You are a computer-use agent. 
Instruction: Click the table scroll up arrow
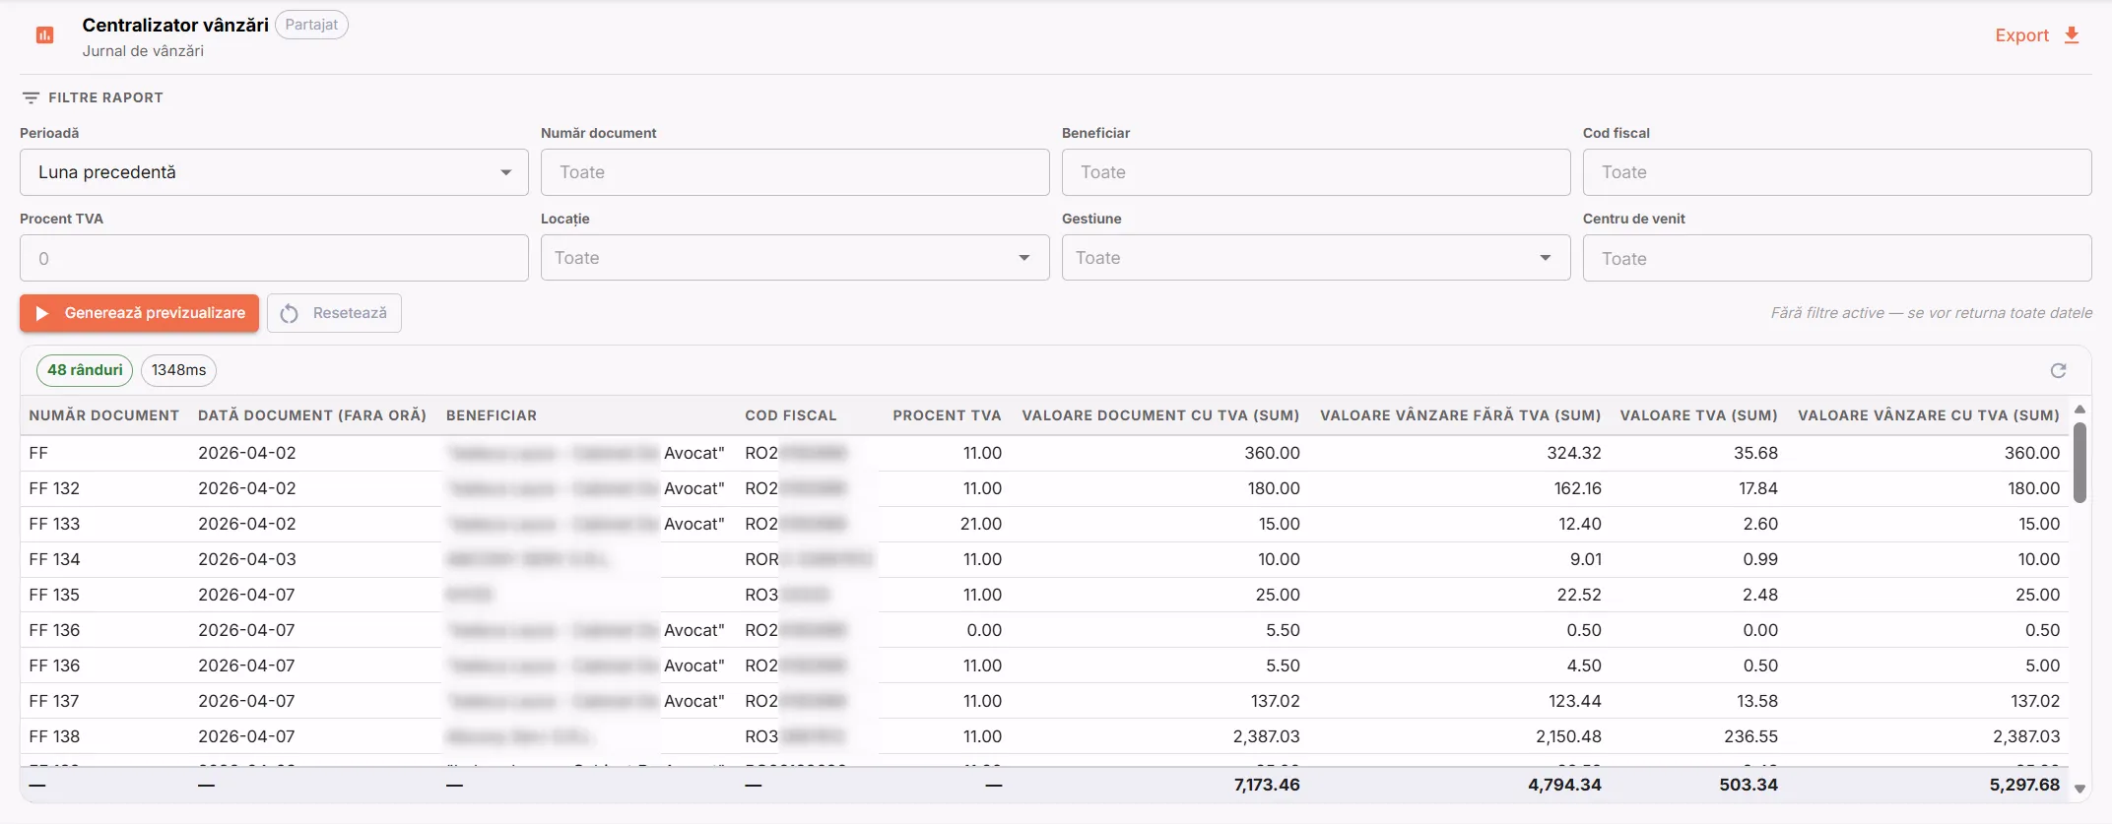coord(2079,409)
